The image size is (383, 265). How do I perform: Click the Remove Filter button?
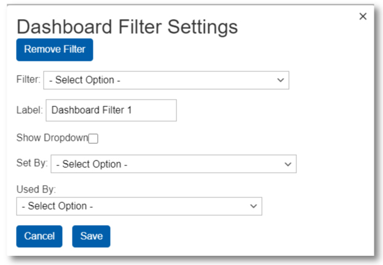tap(55, 49)
